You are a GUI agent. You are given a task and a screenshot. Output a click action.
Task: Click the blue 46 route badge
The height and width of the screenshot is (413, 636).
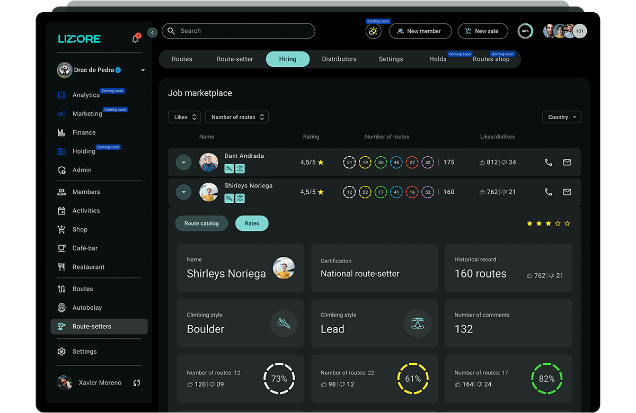(x=396, y=163)
